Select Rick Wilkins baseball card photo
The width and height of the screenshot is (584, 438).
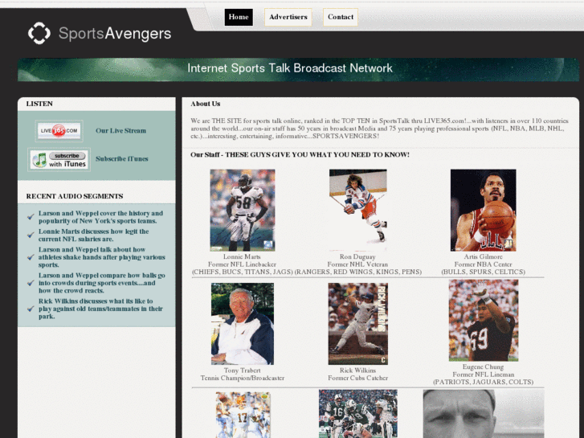(358, 324)
